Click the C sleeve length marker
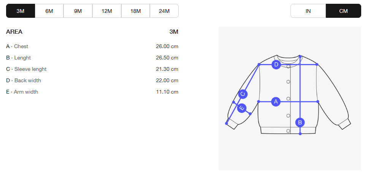This screenshot has height=172, width=365. (243, 94)
